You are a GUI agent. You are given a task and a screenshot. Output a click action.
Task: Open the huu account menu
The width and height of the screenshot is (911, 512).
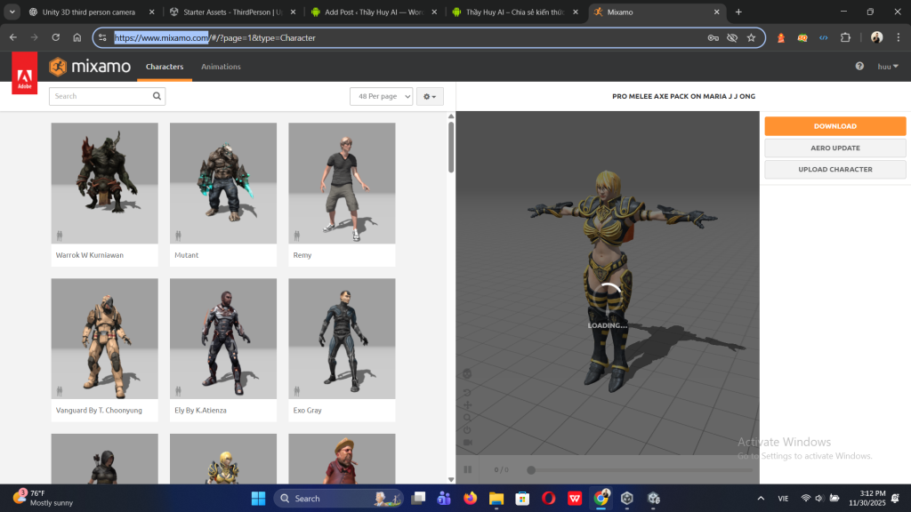coord(888,67)
